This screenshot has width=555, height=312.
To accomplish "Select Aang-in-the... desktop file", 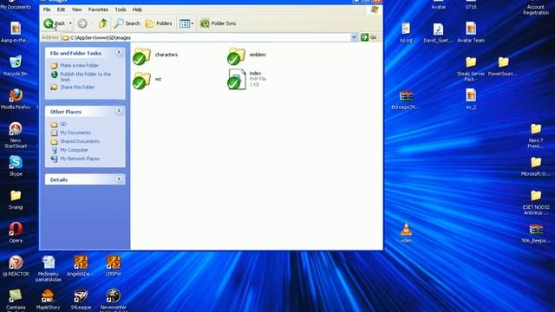I will [16, 33].
